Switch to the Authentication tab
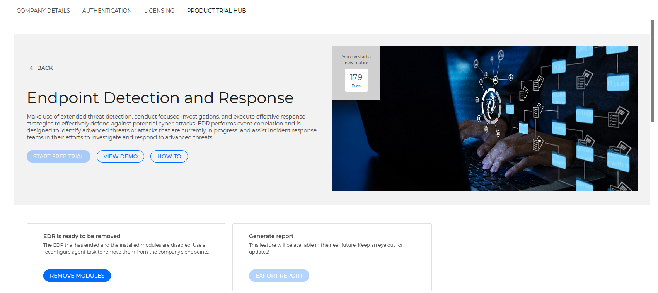Image resolution: width=658 pixels, height=293 pixels. click(107, 11)
